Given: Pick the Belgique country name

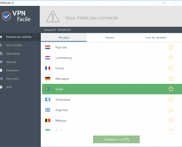Looking at the screenshot, I should point(61,121).
